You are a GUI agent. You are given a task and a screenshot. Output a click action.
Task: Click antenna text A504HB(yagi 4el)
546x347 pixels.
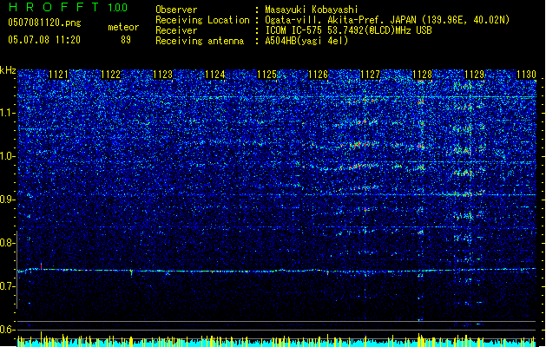tap(306, 41)
